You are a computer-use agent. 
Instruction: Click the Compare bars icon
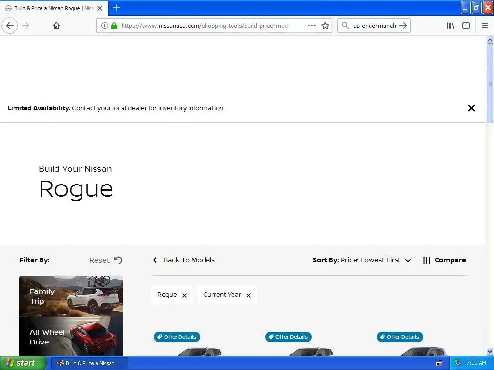426,260
